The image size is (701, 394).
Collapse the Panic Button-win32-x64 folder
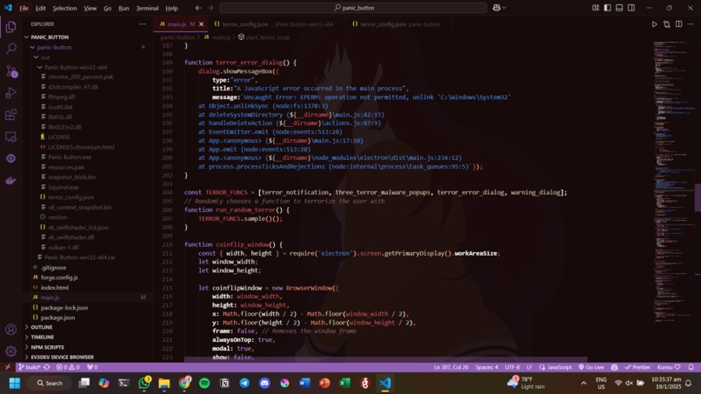[x=75, y=67]
